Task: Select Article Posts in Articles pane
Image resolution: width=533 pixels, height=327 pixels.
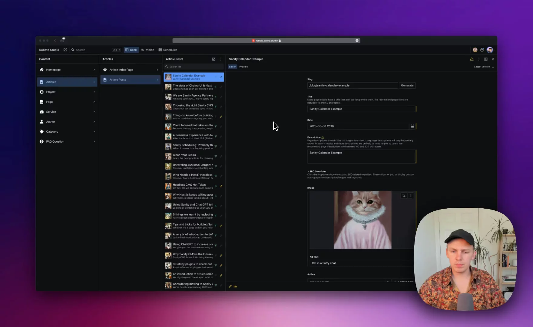Action: (x=131, y=80)
